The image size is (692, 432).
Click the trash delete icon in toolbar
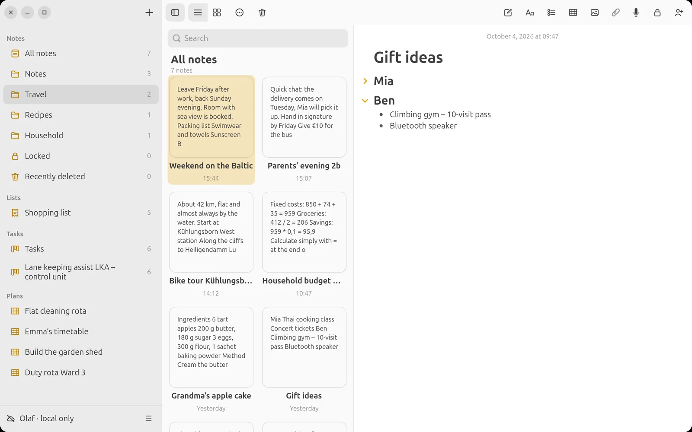pyautogui.click(x=262, y=13)
